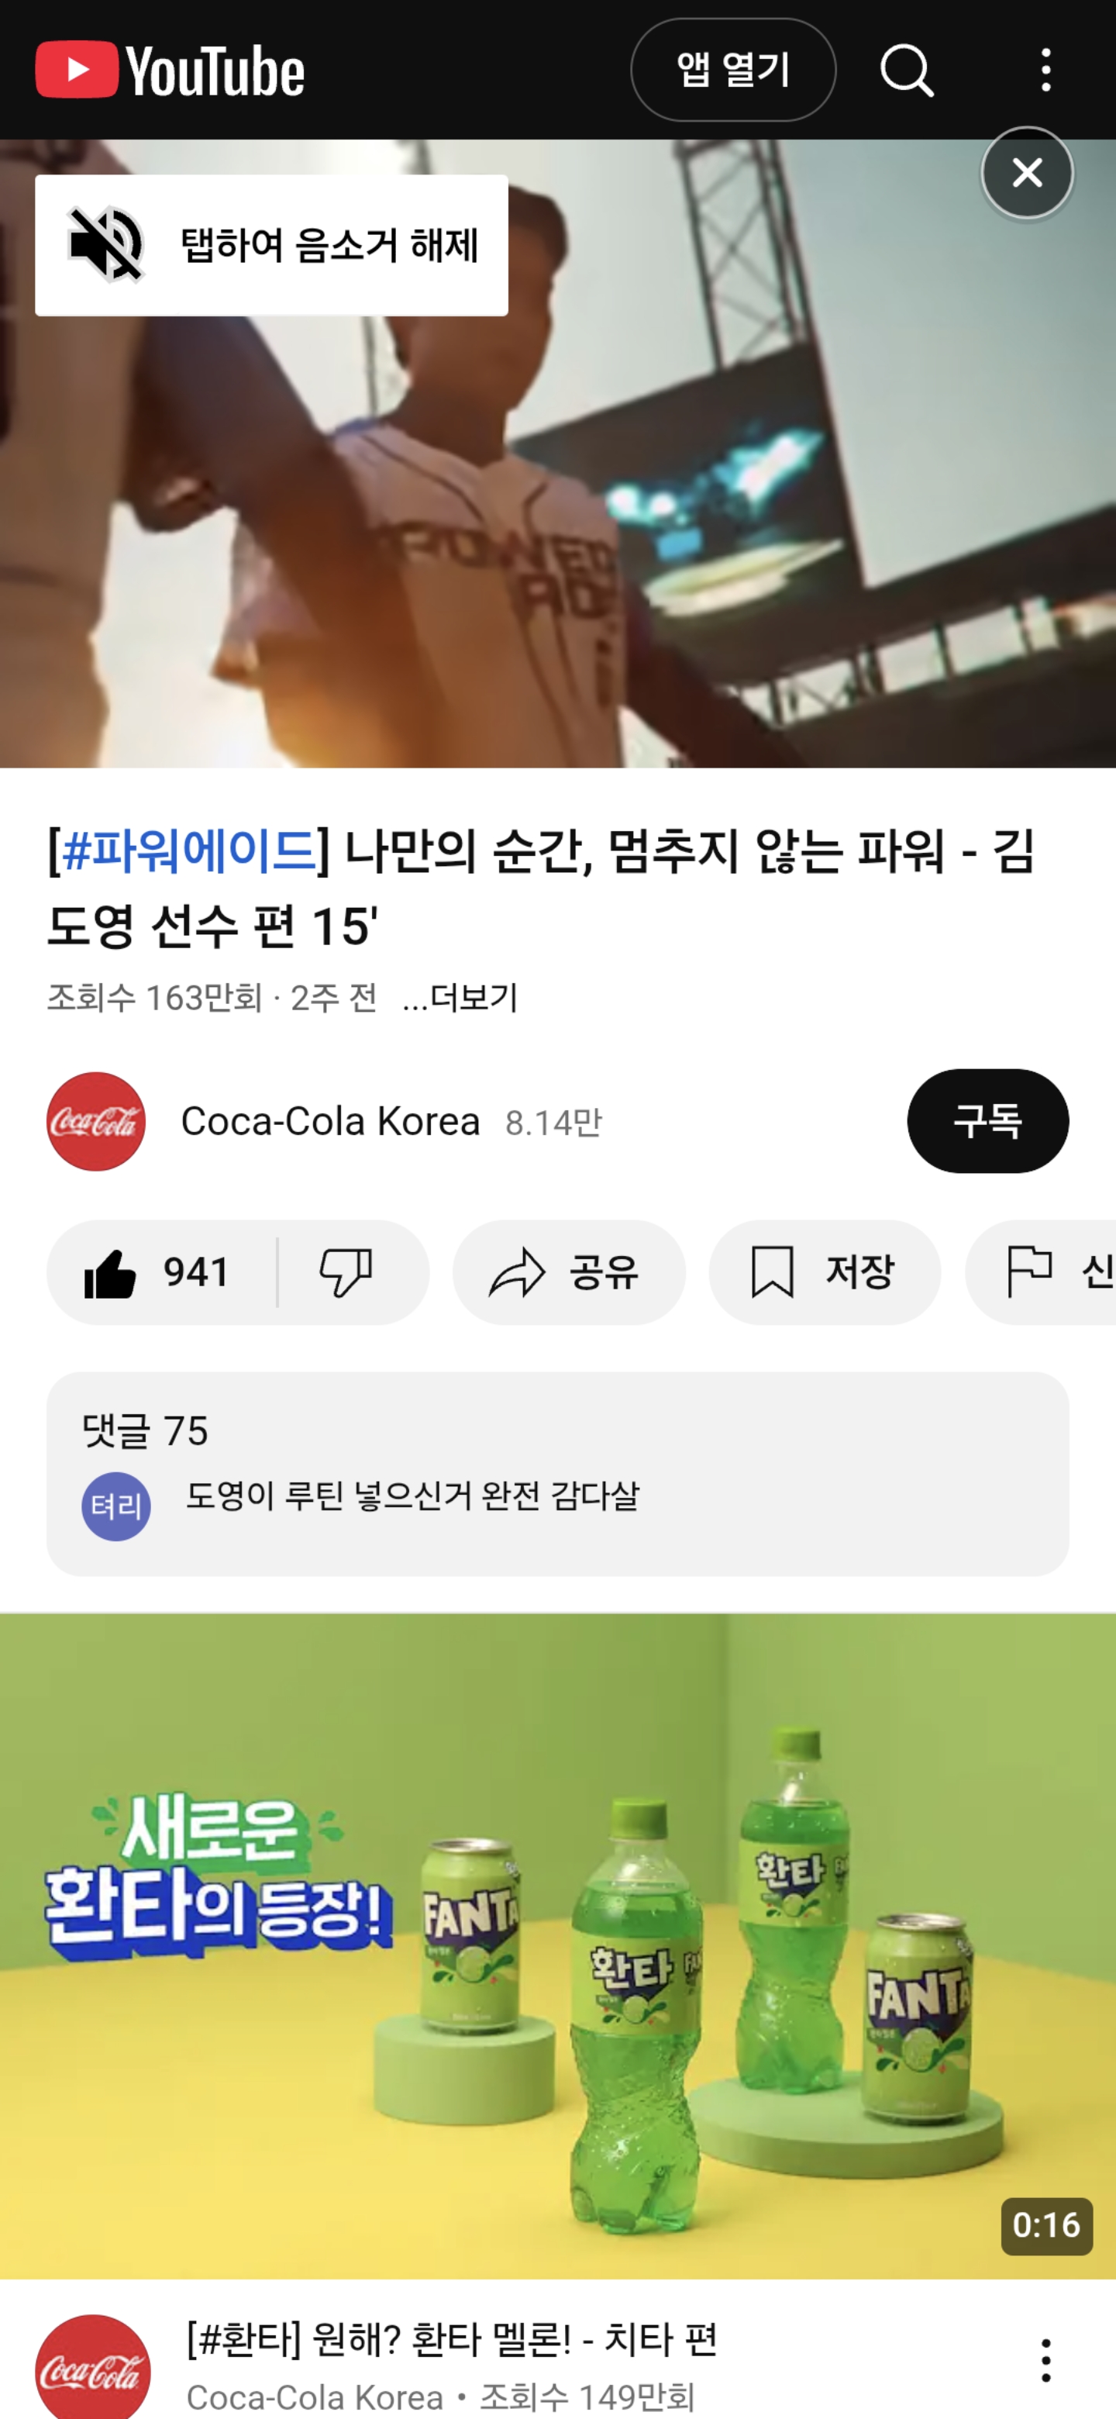Open Coca-Cola avatar beside 환타 video title

click(93, 2367)
